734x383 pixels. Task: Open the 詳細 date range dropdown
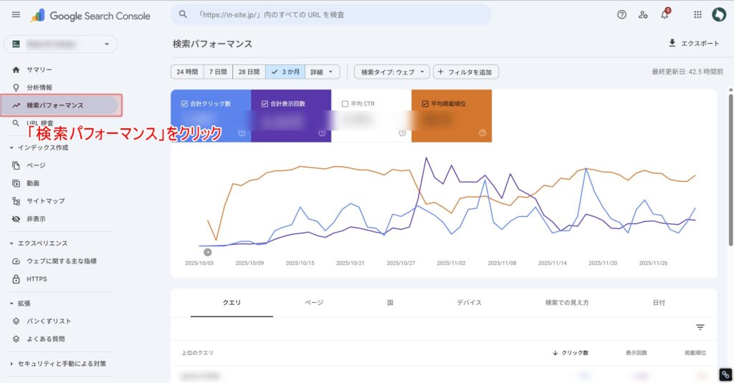(323, 72)
